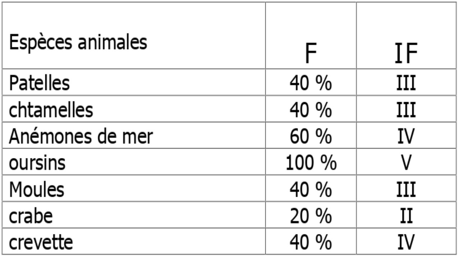The width and height of the screenshot is (460, 258).
Task: Select the IV index for crevette
Action: pos(406,243)
